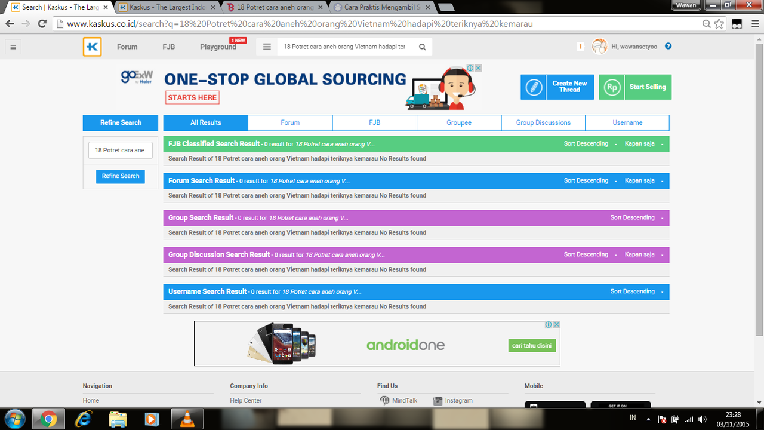The width and height of the screenshot is (764, 430).
Task: Click the browser forward arrow
Action: (26, 24)
